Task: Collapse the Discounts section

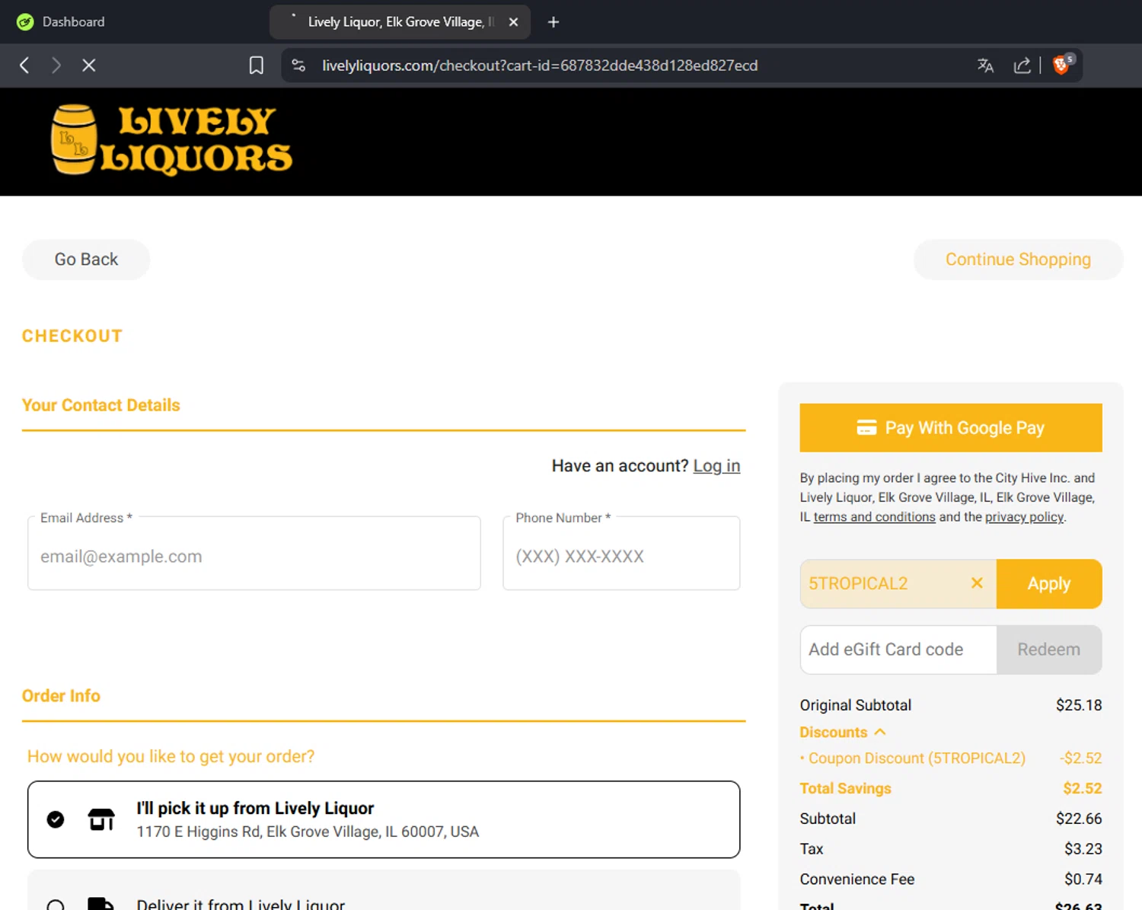Action: click(x=843, y=733)
